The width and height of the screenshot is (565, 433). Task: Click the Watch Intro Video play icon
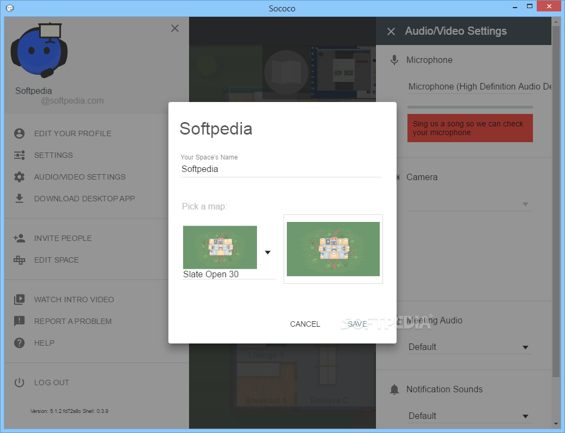click(19, 300)
